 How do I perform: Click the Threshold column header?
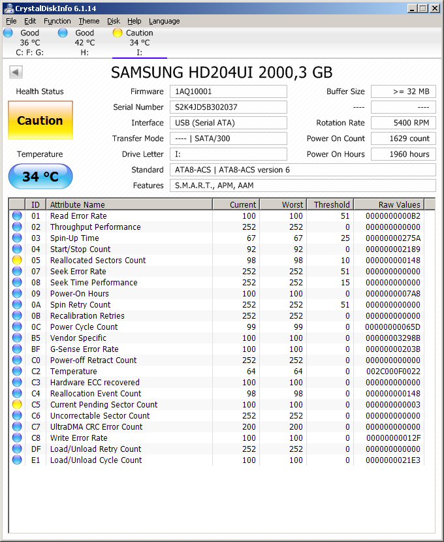click(x=330, y=204)
